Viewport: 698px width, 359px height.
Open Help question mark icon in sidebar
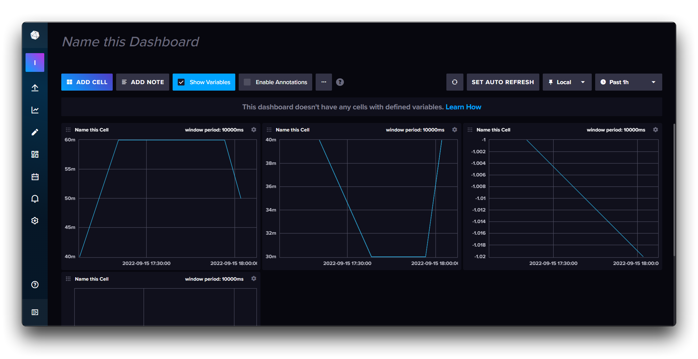(x=35, y=285)
